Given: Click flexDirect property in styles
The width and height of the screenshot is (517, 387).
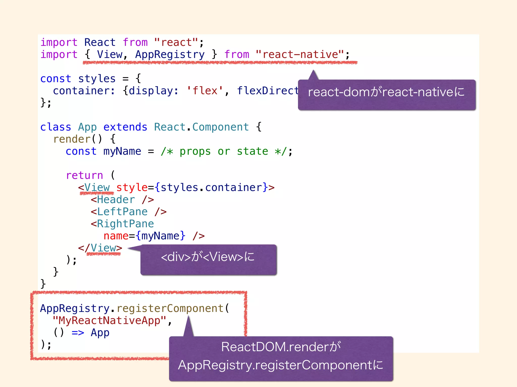Looking at the screenshot, I should point(268,91).
